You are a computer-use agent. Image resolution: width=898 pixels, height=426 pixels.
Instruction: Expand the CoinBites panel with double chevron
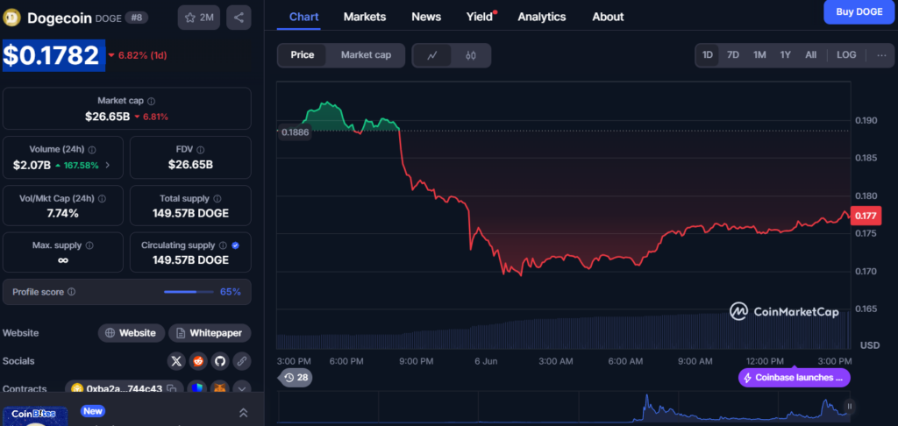(244, 412)
